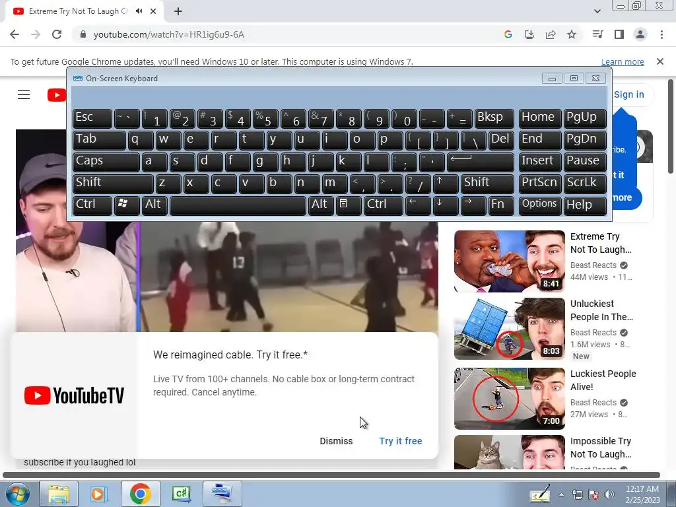Bookmark this page with the star icon
This screenshot has width=676, height=507.
(x=572, y=34)
